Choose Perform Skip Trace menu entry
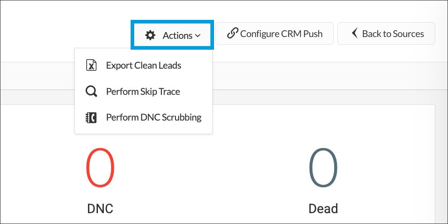The image size is (448, 224). pyautogui.click(x=143, y=92)
